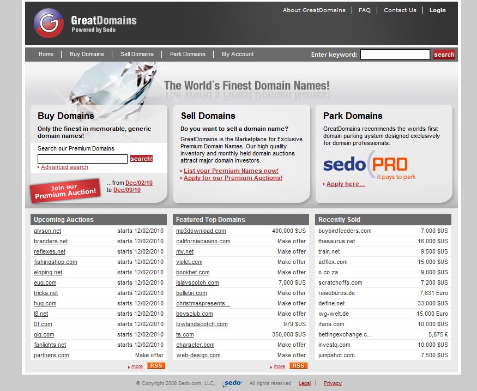Click the Dec/09/10 auction date link
The height and width of the screenshot is (391, 477).
pos(127,190)
